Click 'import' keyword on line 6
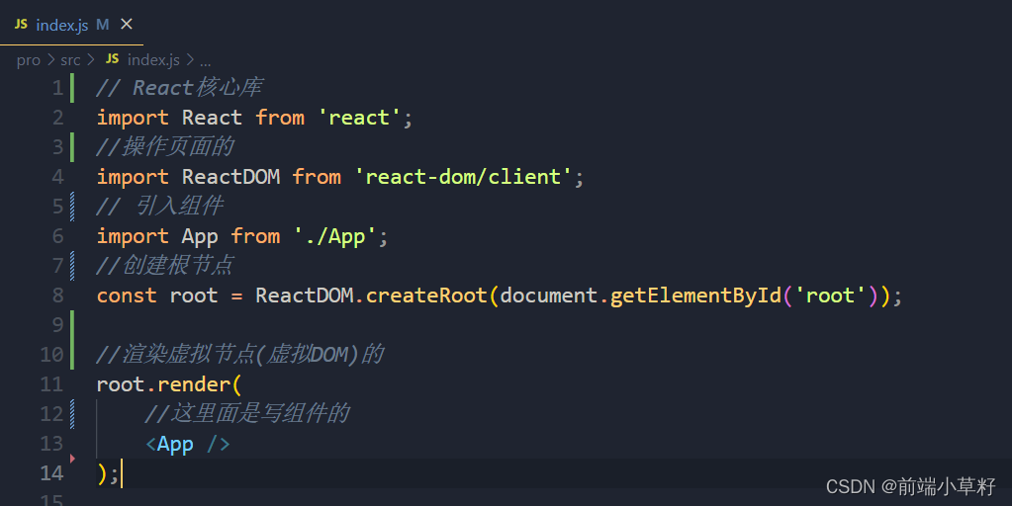The width and height of the screenshot is (1012, 506). coord(133,236)
